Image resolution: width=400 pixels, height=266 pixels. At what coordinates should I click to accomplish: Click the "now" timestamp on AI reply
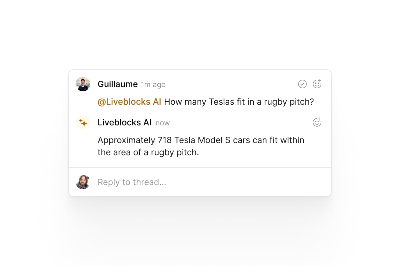click(162, 123)
